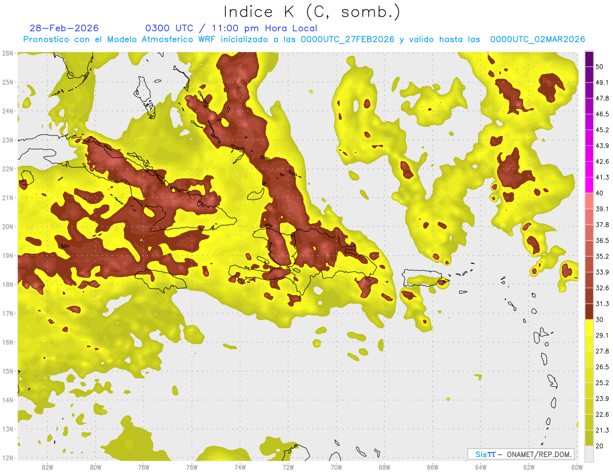The image size is (613, 474).
Task: Click the "Pronostico con el Modelo Atmosferico WRF" line
Action: [304, 39]
